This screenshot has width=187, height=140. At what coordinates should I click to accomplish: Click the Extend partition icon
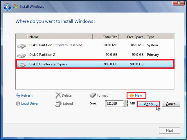58,104
